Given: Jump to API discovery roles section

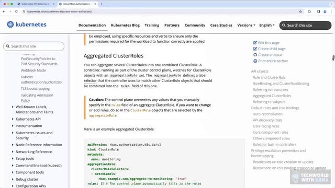Looking at the screenshot, I should click(x=267, y=120).
